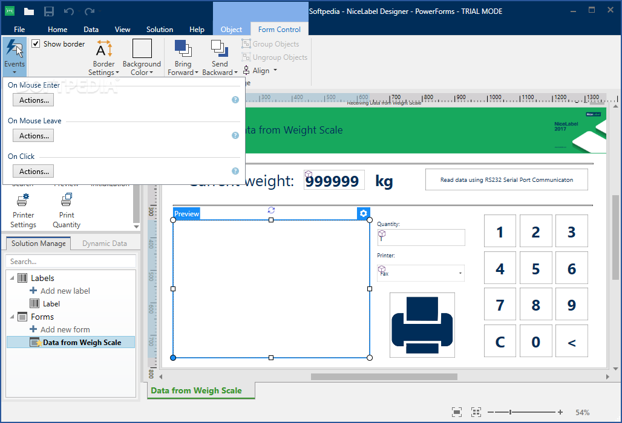Viewport: 622px width, 423px height.
Task: Click the Preview object gear icon
Action: coord(364,213)
